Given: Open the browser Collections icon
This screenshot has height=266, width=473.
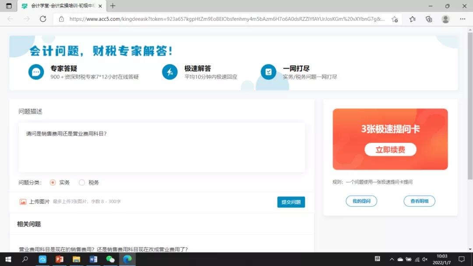Looking at the screenshot, I should 429,19.
